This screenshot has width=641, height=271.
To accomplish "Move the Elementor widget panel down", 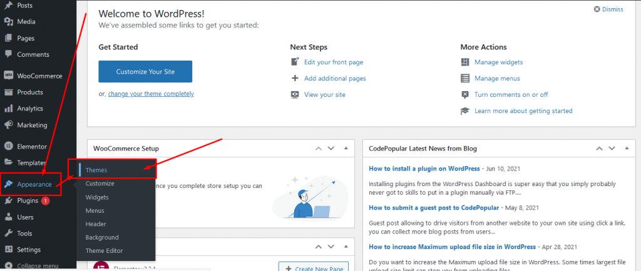I will click(331, 247).
